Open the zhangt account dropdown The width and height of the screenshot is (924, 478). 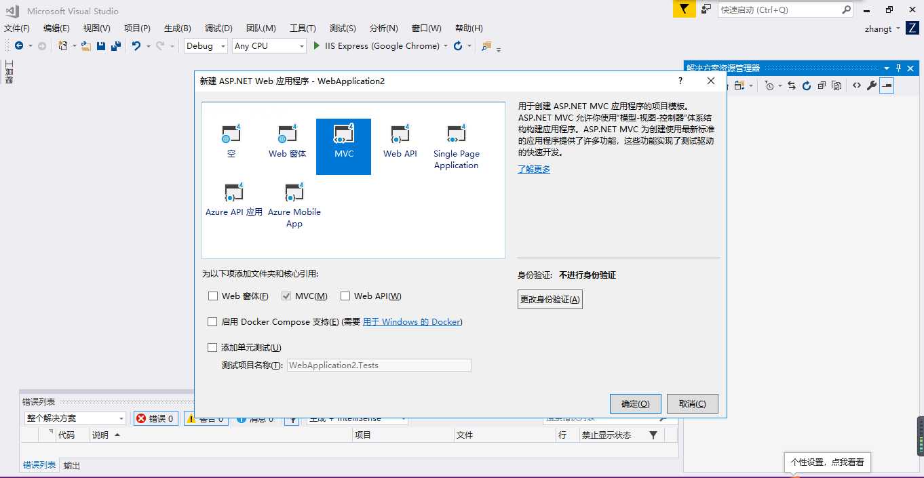(x=883, y=29)
